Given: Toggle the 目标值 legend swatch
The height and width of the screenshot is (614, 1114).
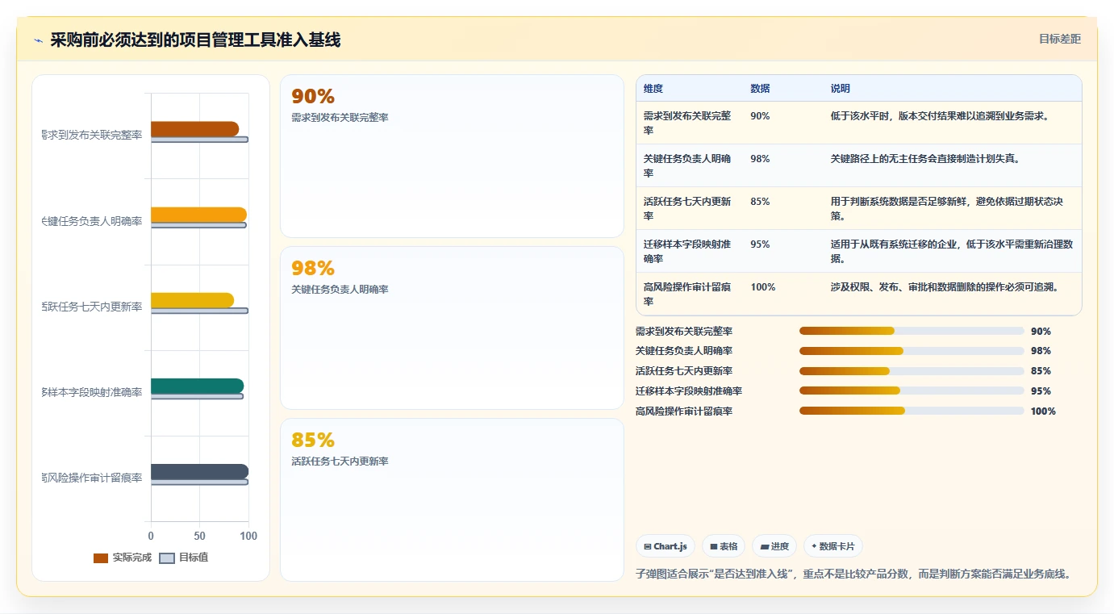Looking at the screenshot, I should click(167, 558).
